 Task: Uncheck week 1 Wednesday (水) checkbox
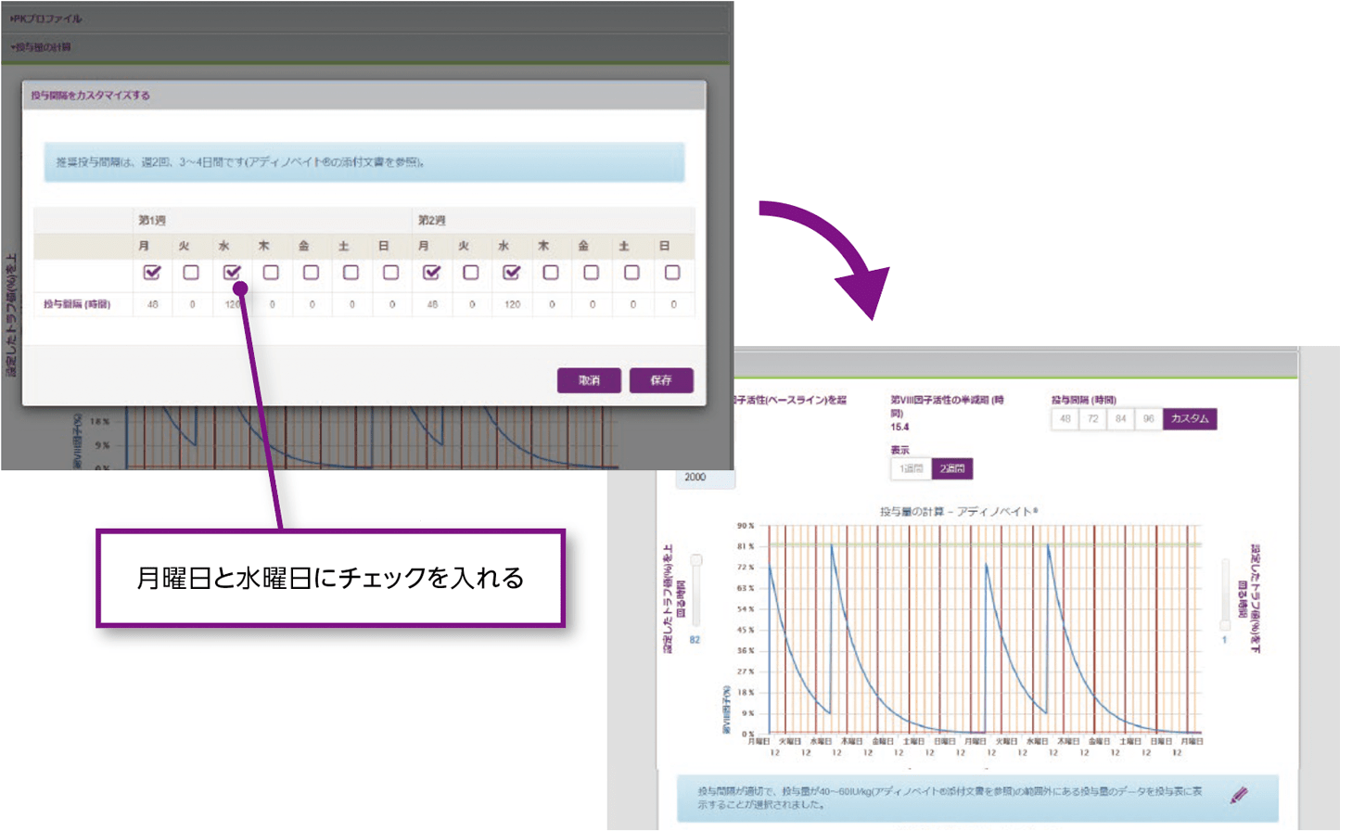click(232, 273)
